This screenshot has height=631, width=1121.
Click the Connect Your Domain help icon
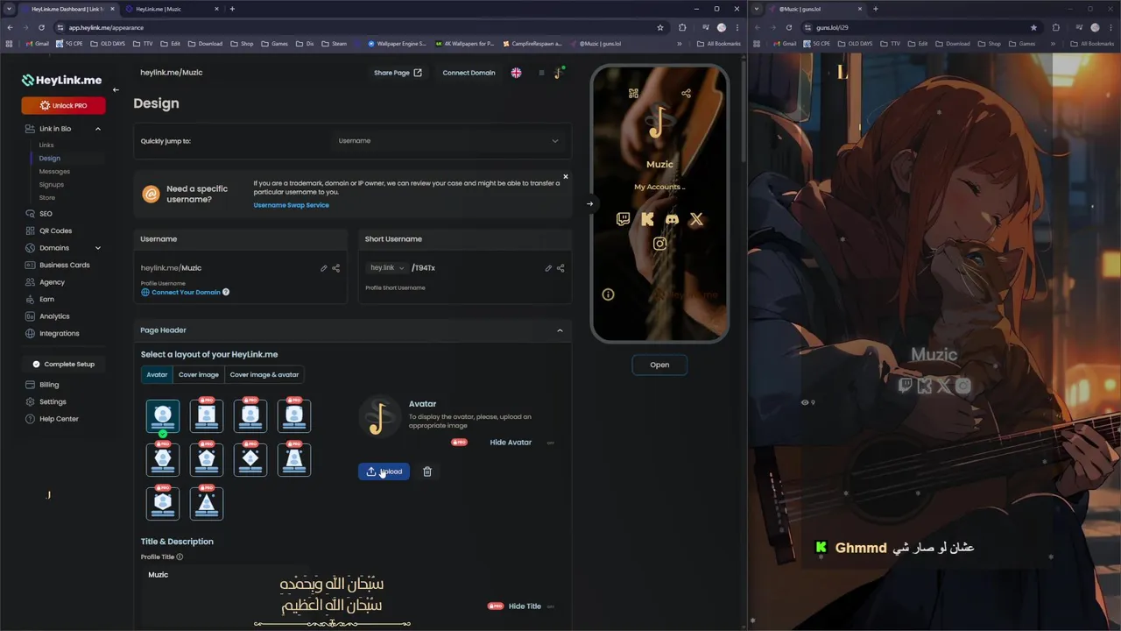(226, 292)
